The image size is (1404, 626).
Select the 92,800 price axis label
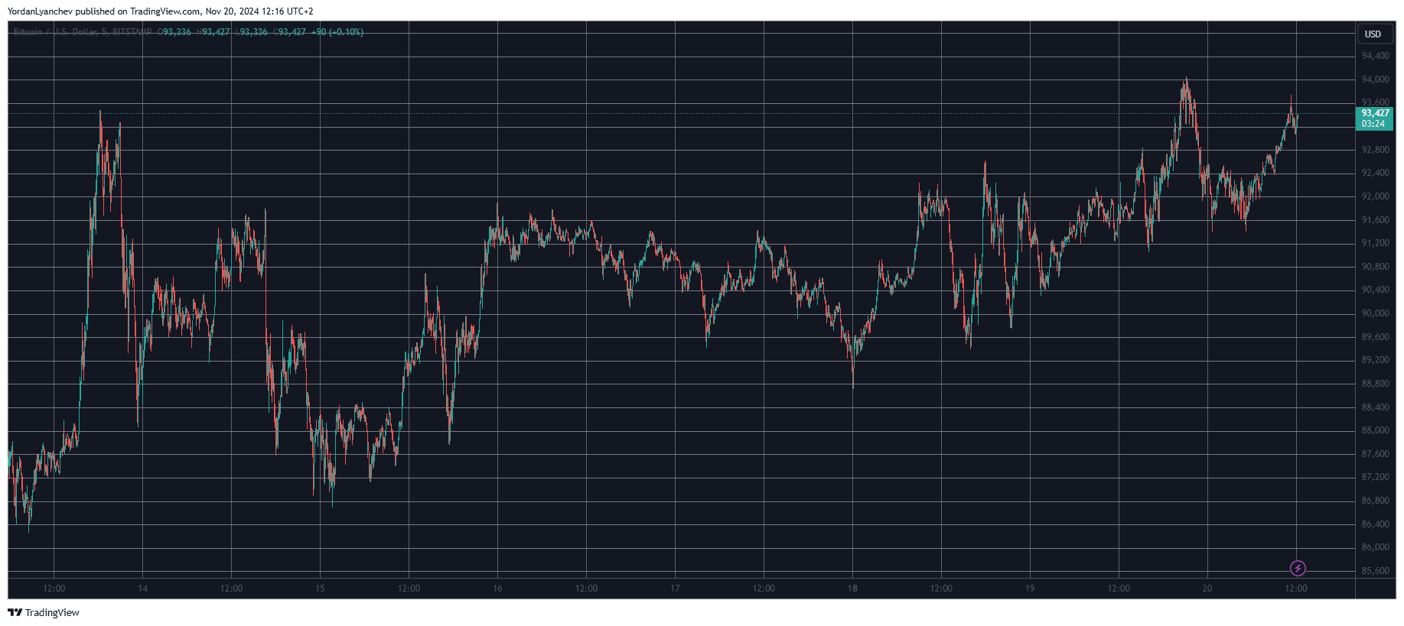pyautogui.click(x=1375, y=150)
